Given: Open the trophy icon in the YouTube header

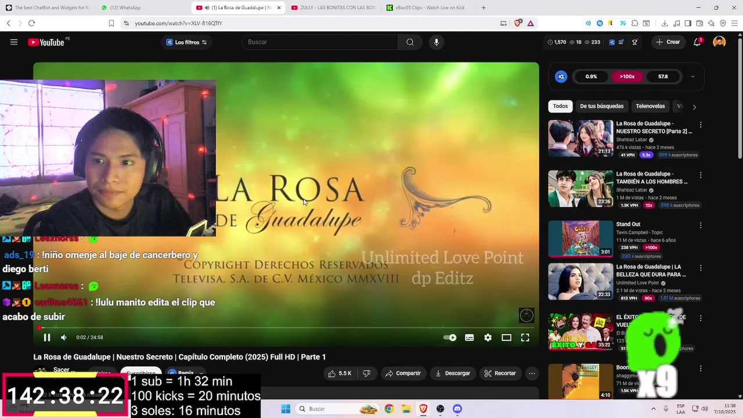Looking at the screenshot, I should pyautogui.click(x=634, y=42).
